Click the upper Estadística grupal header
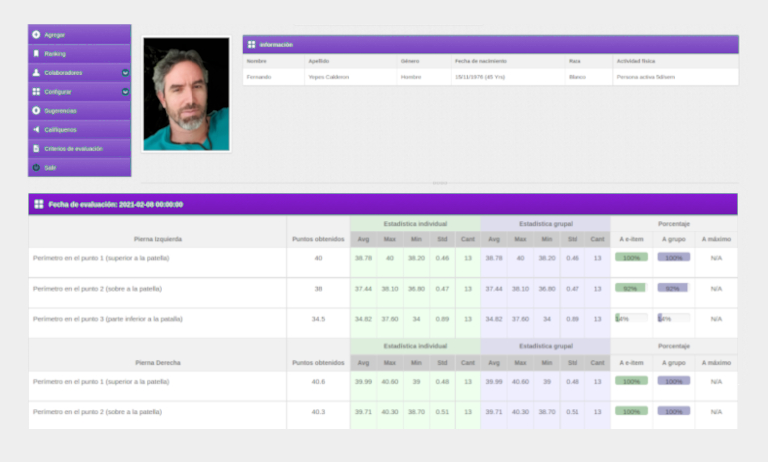This screenshot has width=768, height=462. point(546,224)
